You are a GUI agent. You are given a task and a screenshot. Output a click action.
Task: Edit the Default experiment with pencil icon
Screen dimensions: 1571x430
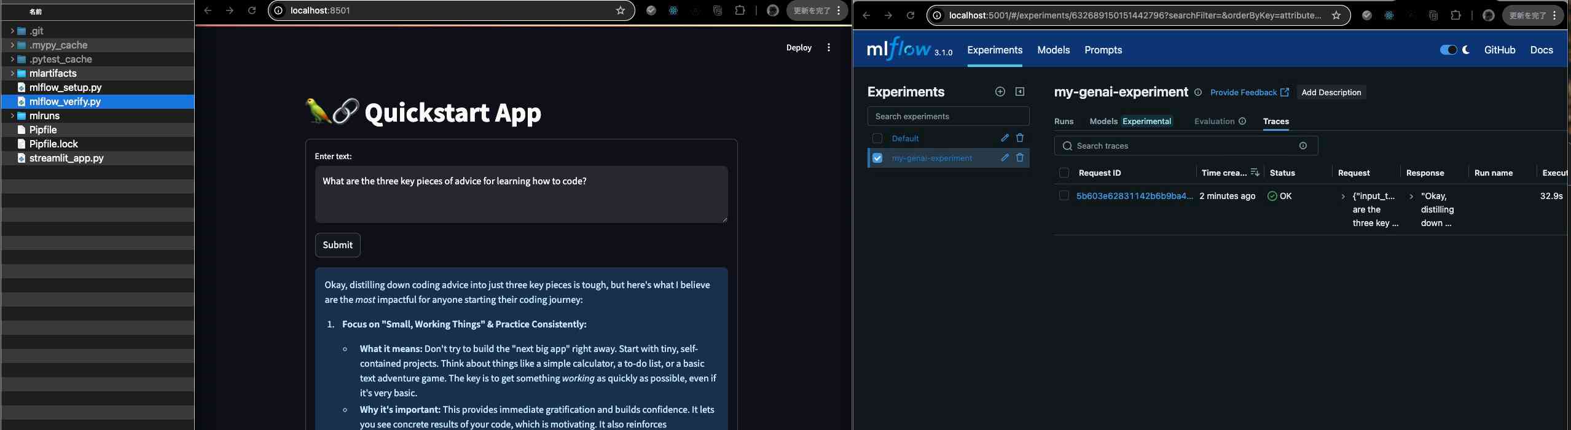click(x=1005, y=138)
